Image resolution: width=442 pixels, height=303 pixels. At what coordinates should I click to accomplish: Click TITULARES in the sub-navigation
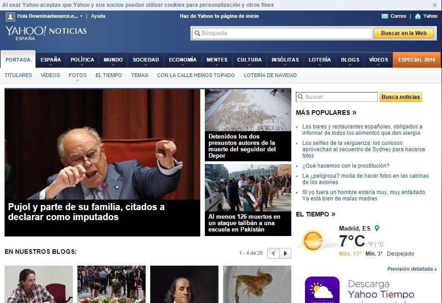coord(18,75)
